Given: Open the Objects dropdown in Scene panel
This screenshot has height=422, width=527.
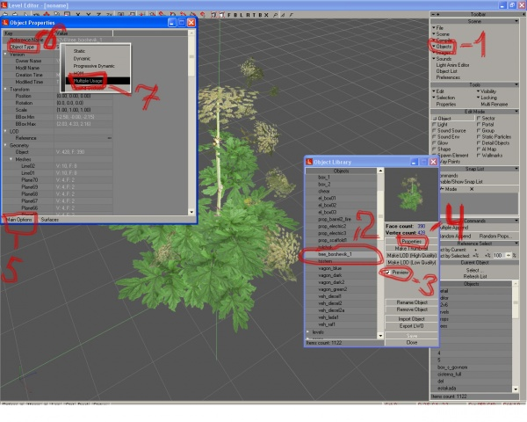Looking at the screenshot, I should click(x=442, y=47).
